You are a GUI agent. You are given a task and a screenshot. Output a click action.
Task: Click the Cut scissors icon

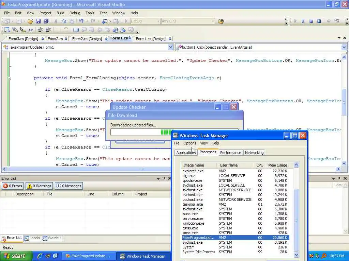click(56, 21)
